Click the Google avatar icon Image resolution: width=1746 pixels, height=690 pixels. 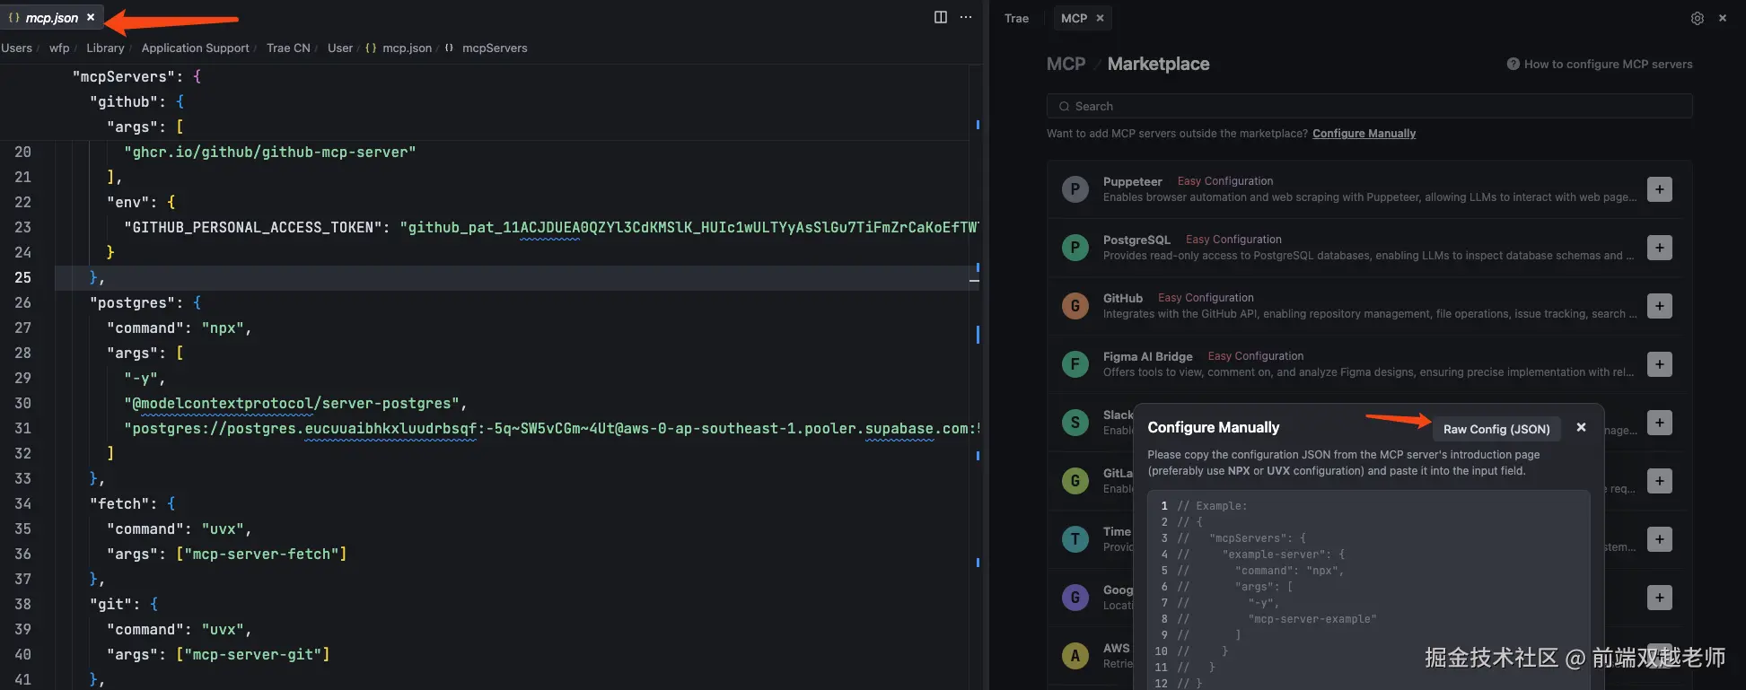1075,598
